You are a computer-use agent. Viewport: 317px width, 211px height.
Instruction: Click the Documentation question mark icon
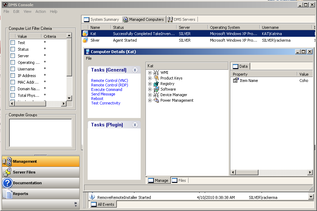[x=7, y=183]
